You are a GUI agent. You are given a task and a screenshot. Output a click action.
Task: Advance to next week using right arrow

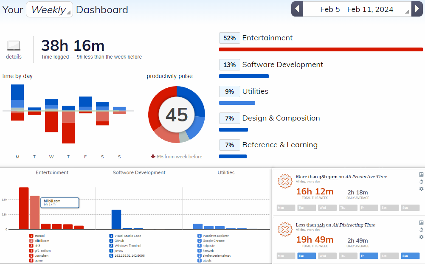tap(417, 9)
